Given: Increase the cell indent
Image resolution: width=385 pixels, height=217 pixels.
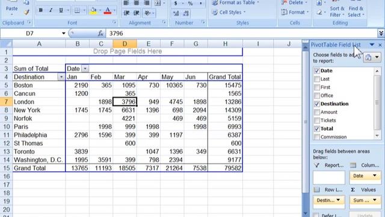Looking at the screenshot, I should (x=137, y=13).
